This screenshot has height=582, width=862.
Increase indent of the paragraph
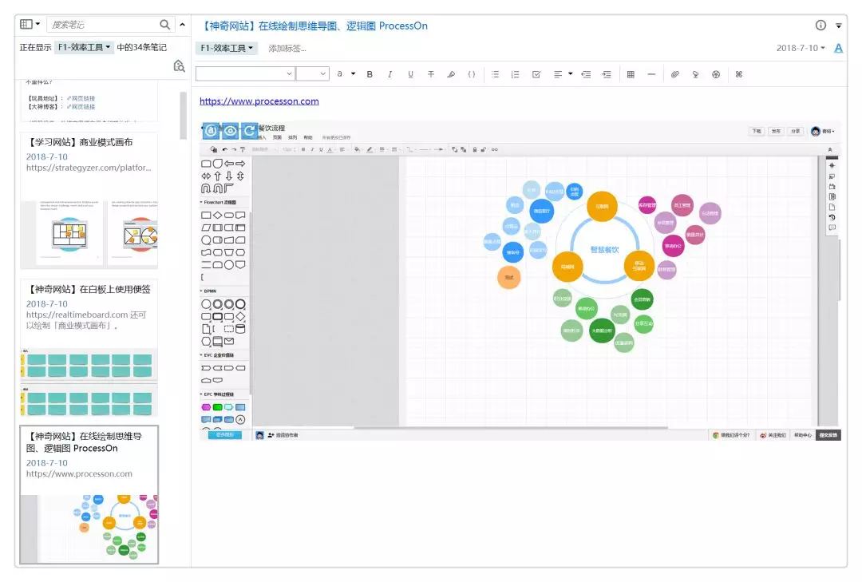coord(607,74)
